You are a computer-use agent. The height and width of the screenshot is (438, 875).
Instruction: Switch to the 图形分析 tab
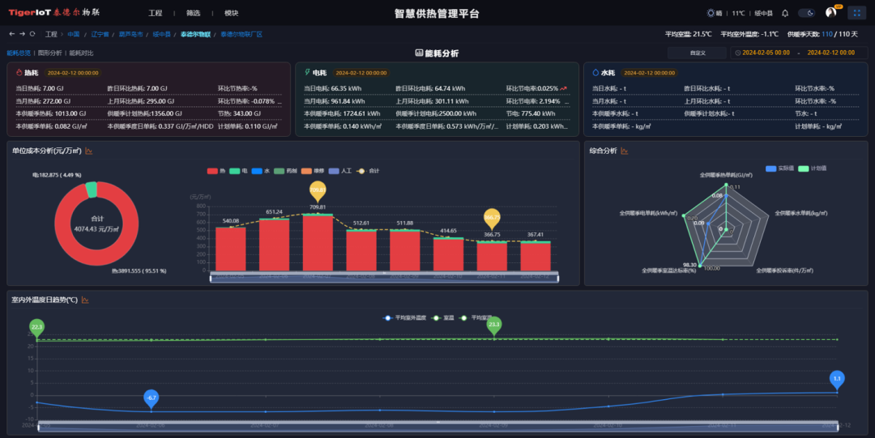click(49, 53)
